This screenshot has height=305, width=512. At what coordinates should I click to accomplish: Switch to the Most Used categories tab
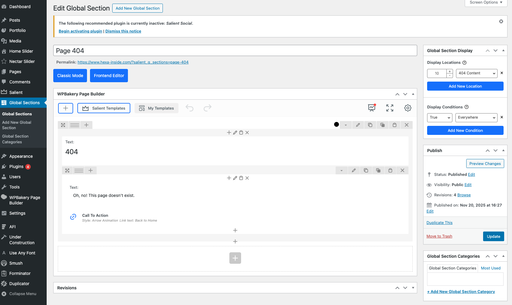point(491,268)
